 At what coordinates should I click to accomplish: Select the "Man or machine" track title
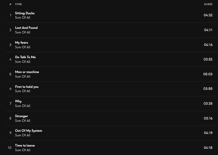tap(27, 72)
